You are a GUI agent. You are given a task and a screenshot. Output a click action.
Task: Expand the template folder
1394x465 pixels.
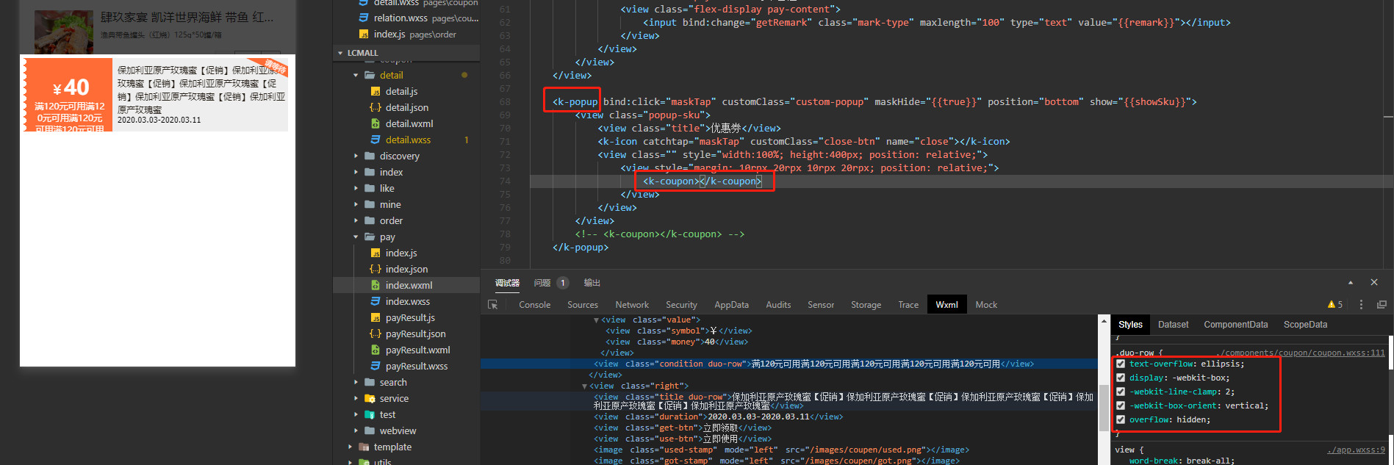351,447
